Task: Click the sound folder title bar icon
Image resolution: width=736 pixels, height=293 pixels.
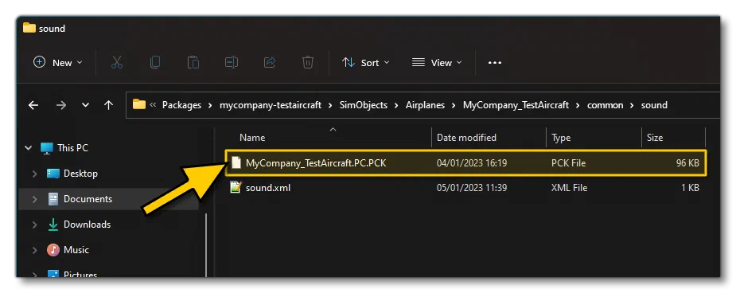Action: pyautogui.click(x=29, y=28)
